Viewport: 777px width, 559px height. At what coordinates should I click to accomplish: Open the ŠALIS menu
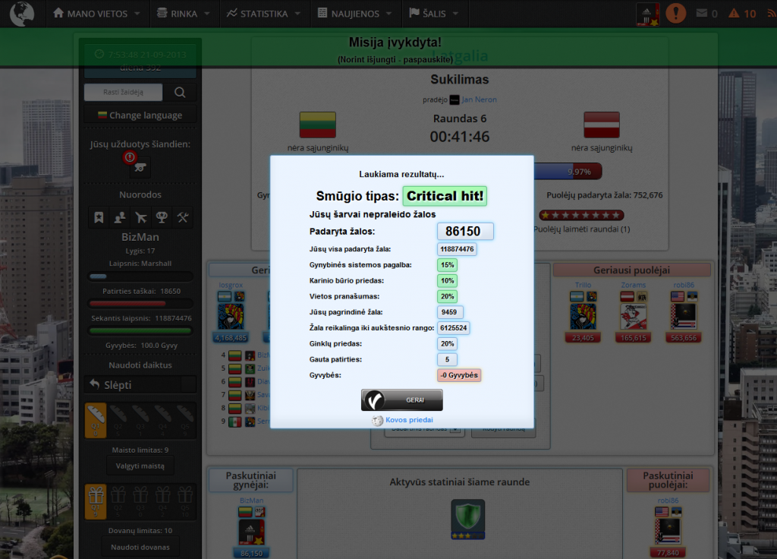click(433, 14)
